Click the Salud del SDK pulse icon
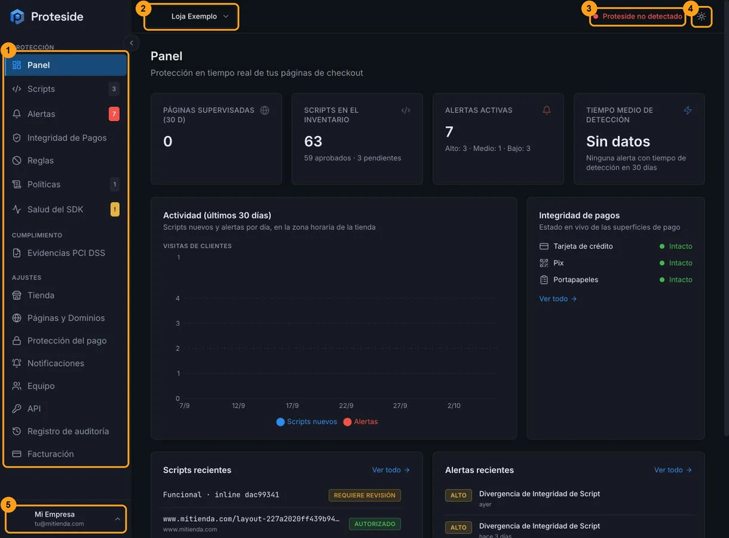This screenshot has height=538, width=729. 17,209
